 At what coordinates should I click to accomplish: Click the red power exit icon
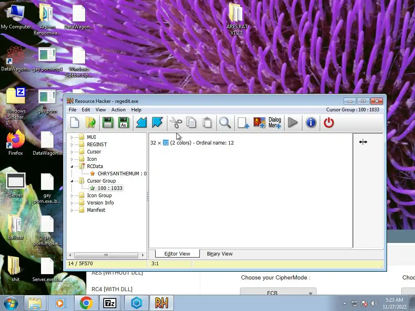(x=329, y=123)
